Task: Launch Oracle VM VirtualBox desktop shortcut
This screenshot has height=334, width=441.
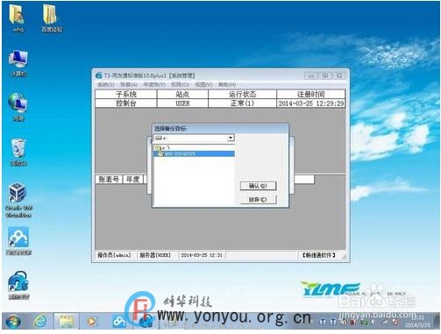Action: click(x=18, y=200)
